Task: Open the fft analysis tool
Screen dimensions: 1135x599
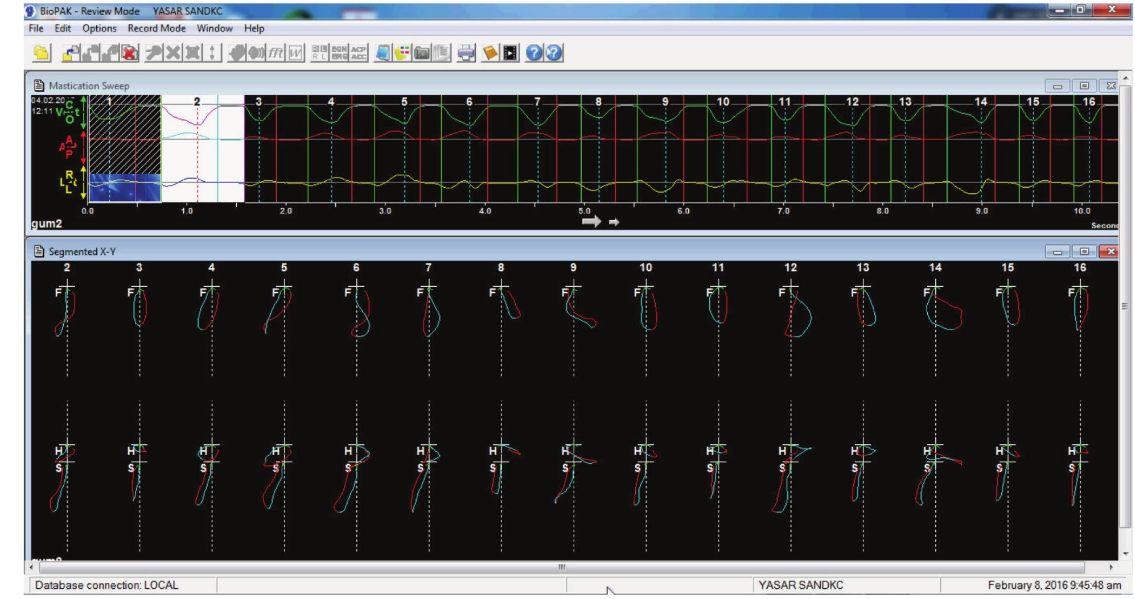Action: [x=275, y=53]
